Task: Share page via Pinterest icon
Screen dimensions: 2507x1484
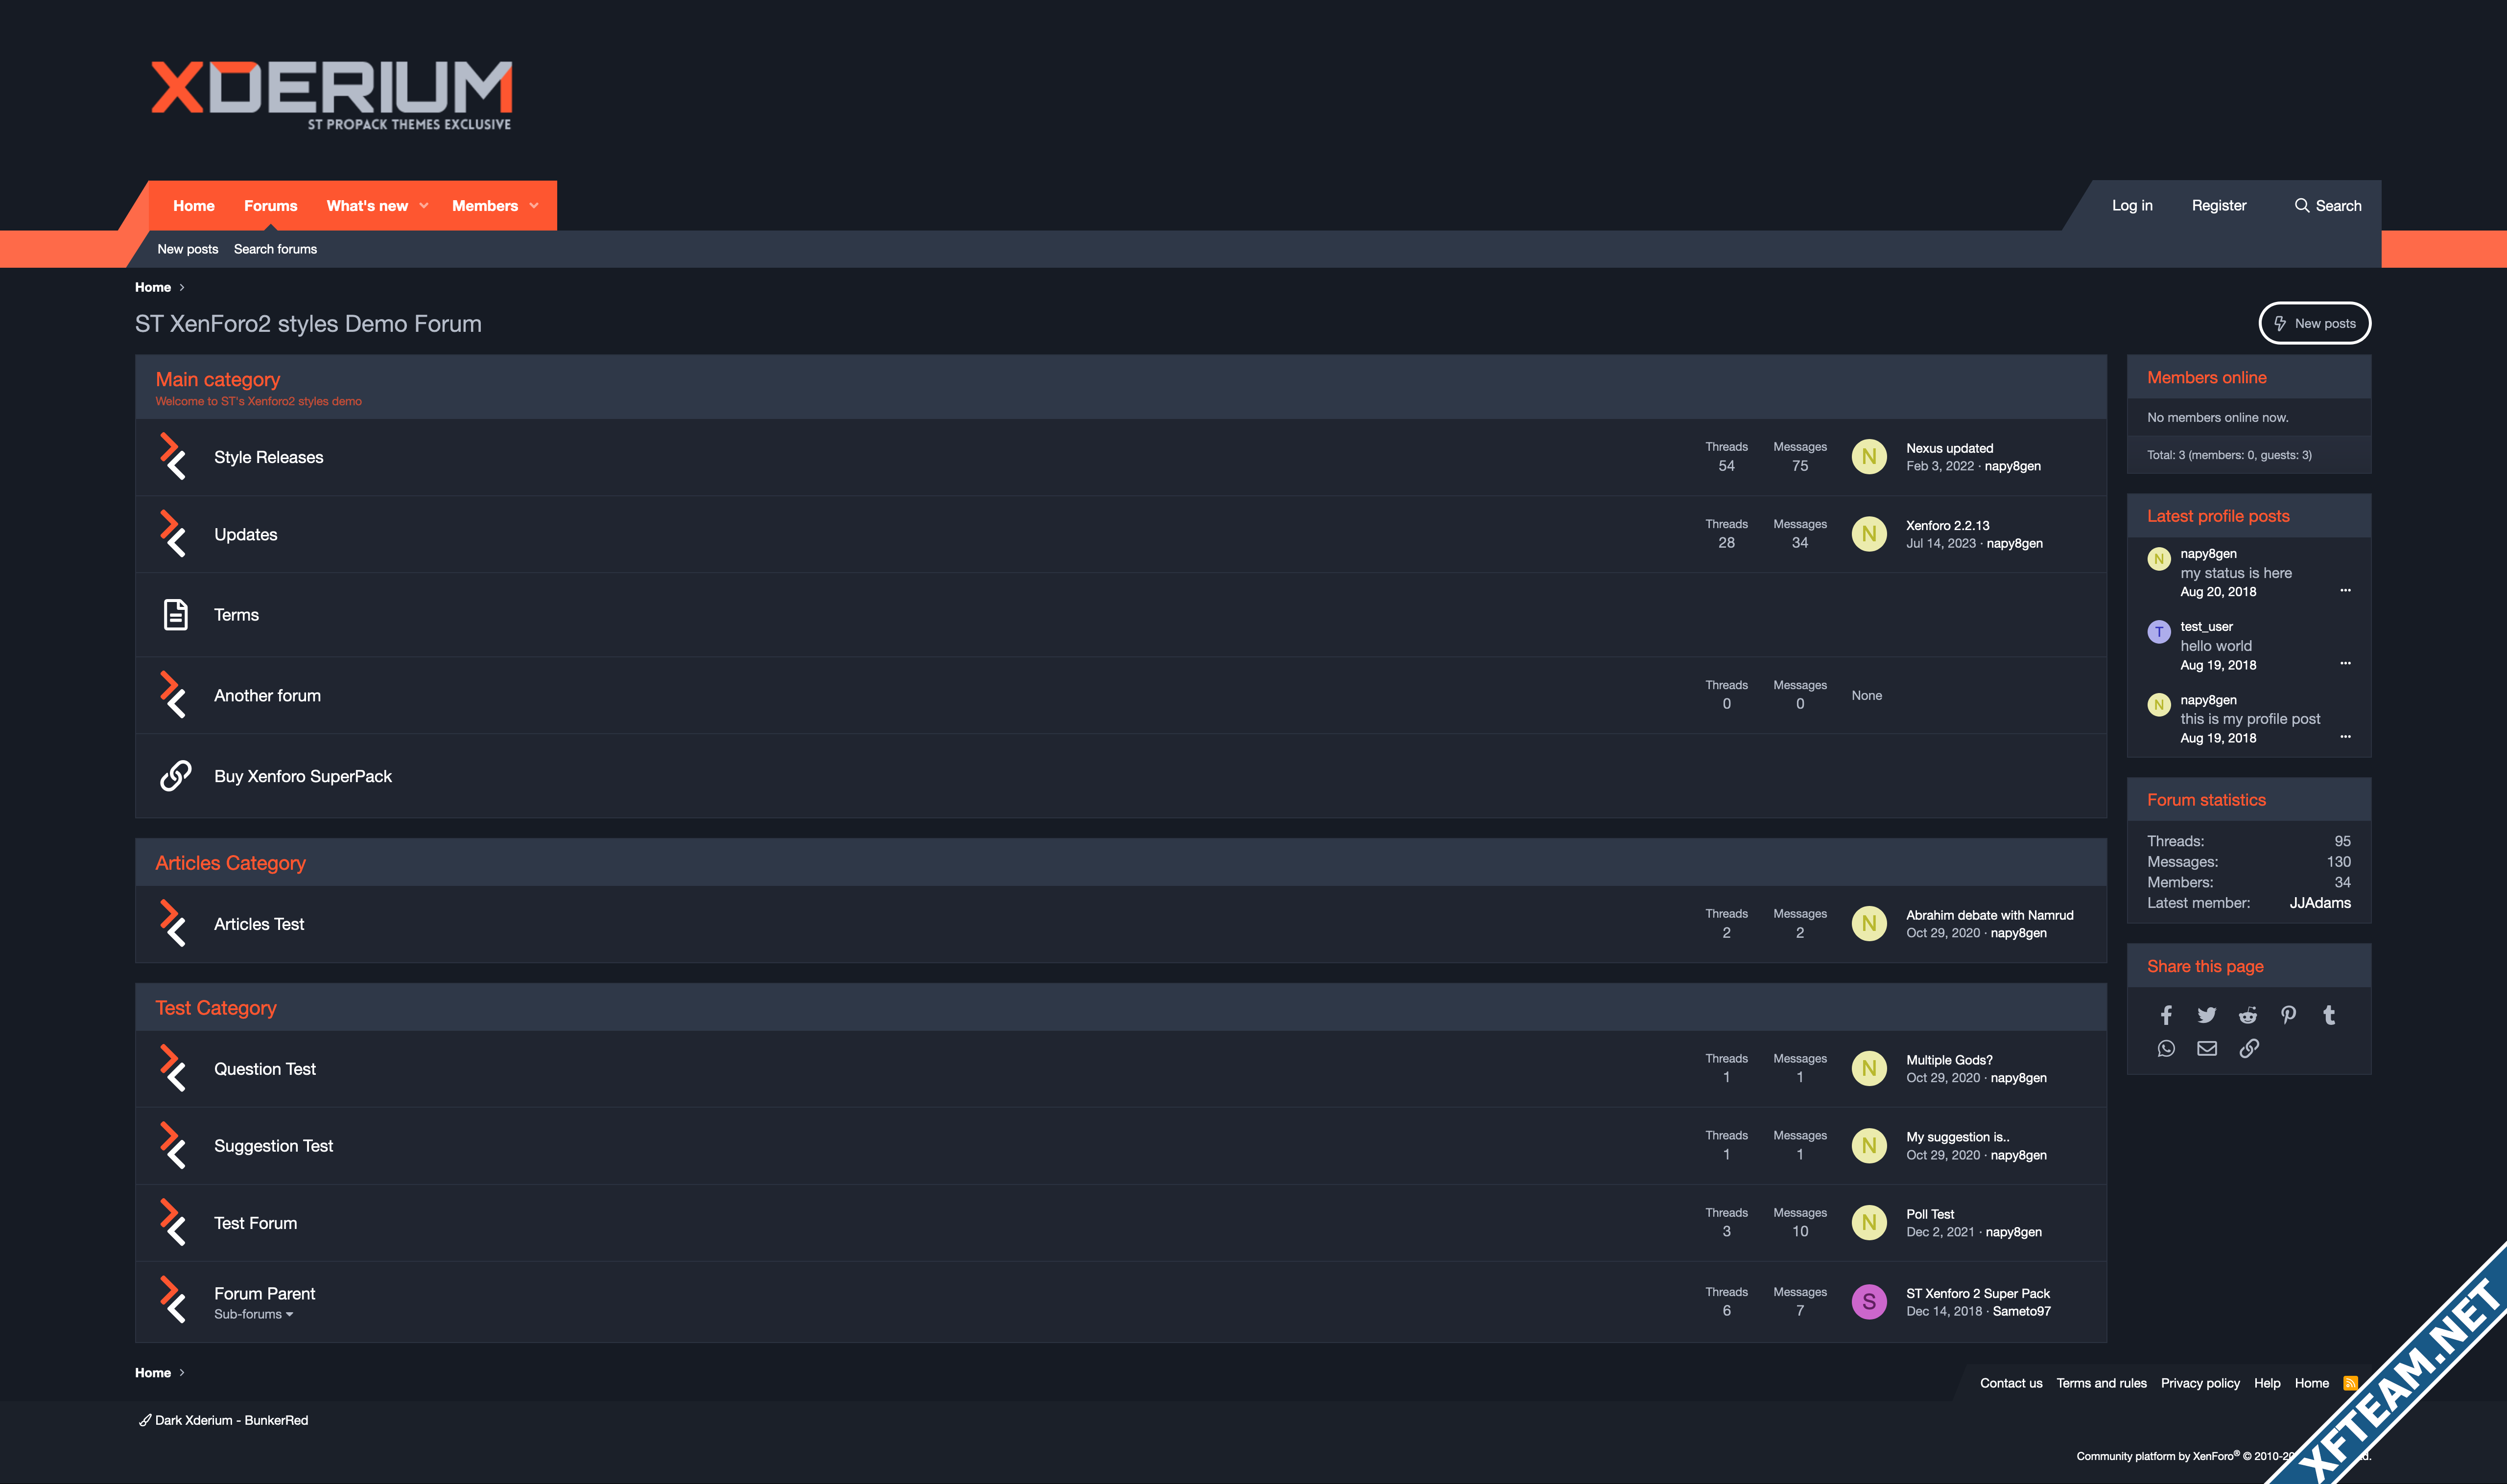Action: pos(2289,1015)
